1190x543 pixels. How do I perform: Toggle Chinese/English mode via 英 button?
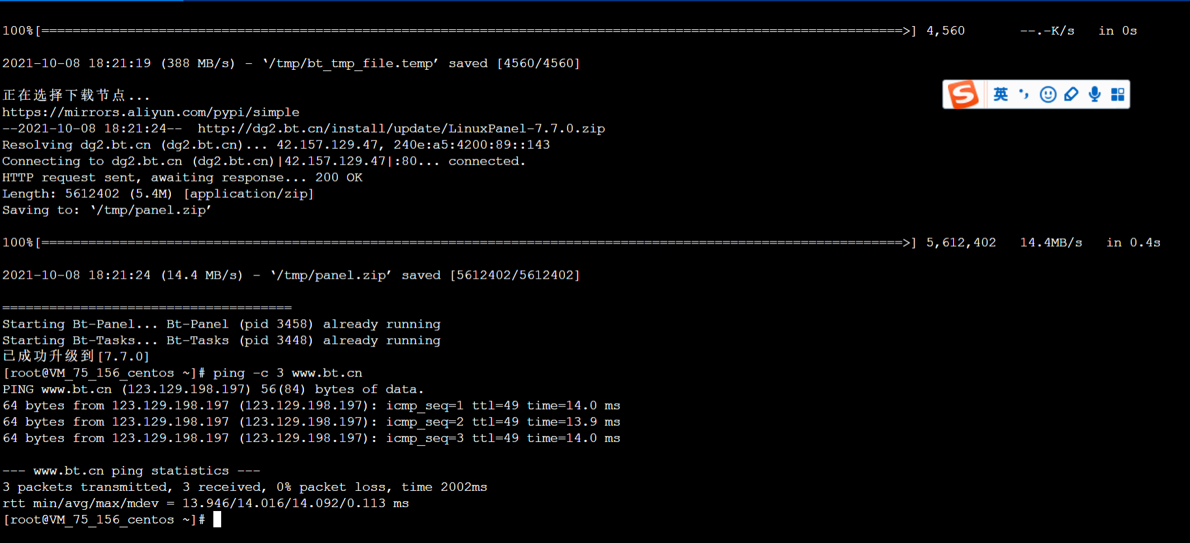[1001, 95]
